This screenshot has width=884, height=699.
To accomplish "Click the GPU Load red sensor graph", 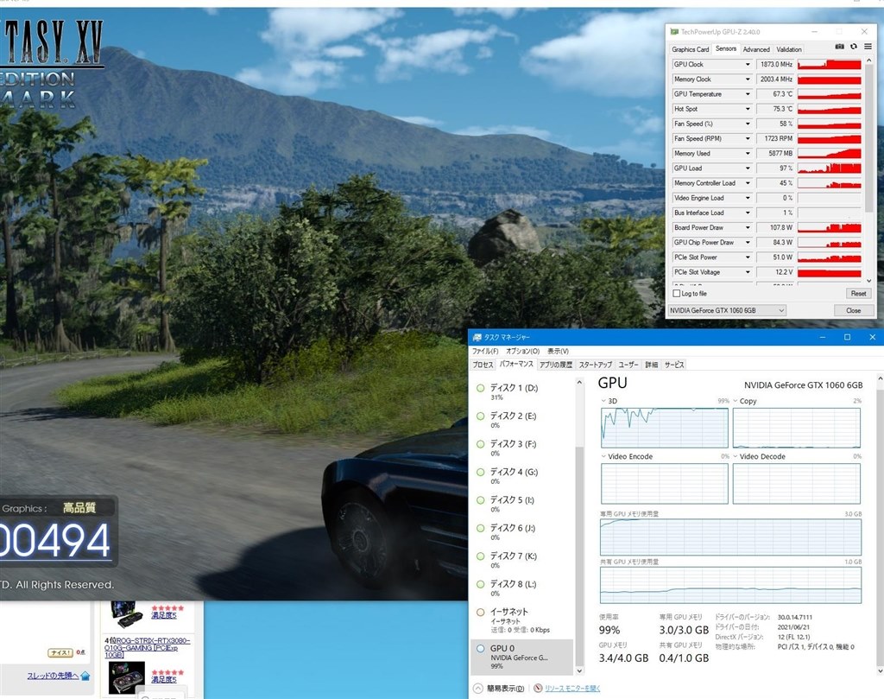I will pyautogui.click(x=830, y=168).
